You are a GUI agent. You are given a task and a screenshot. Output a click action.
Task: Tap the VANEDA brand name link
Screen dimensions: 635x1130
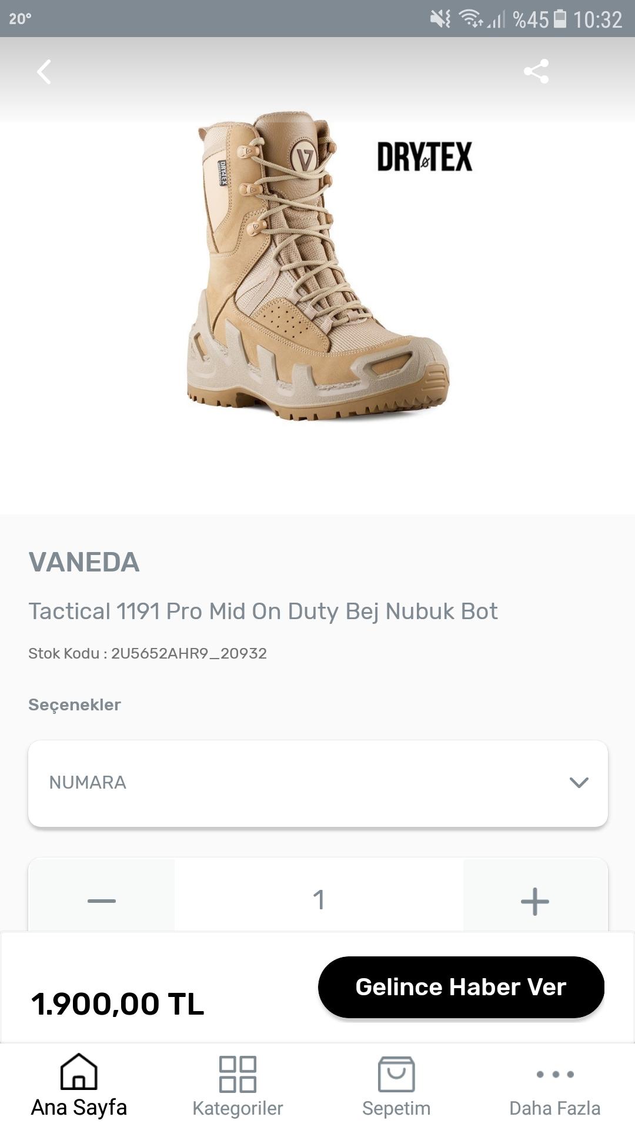tap(84, 562)
